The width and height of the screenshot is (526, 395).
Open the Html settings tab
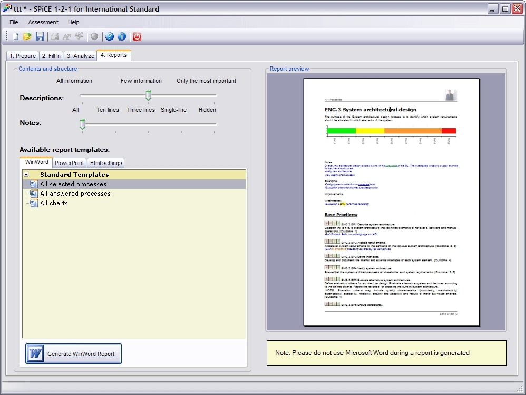coord(105,163)
